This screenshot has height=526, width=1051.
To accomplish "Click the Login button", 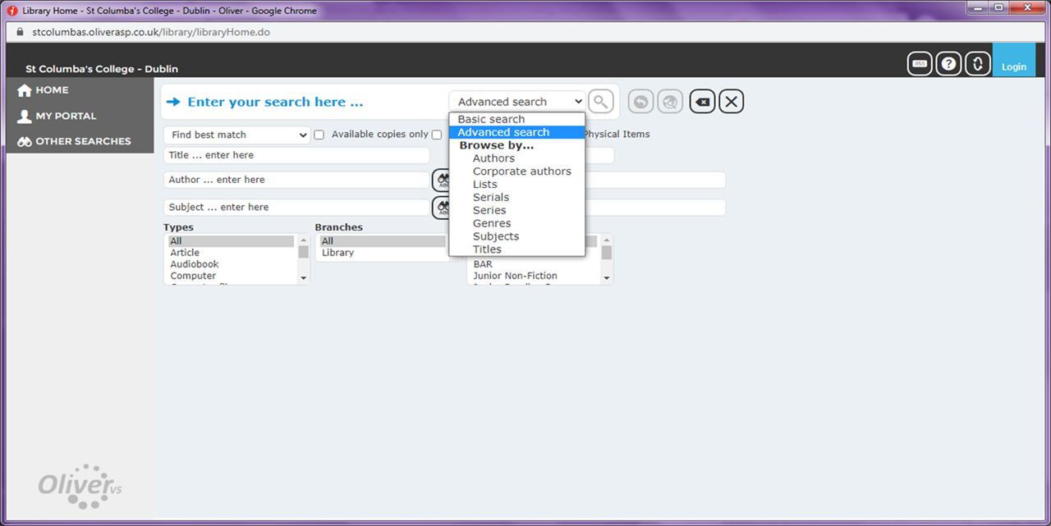I will click(x=1013, y=60).
